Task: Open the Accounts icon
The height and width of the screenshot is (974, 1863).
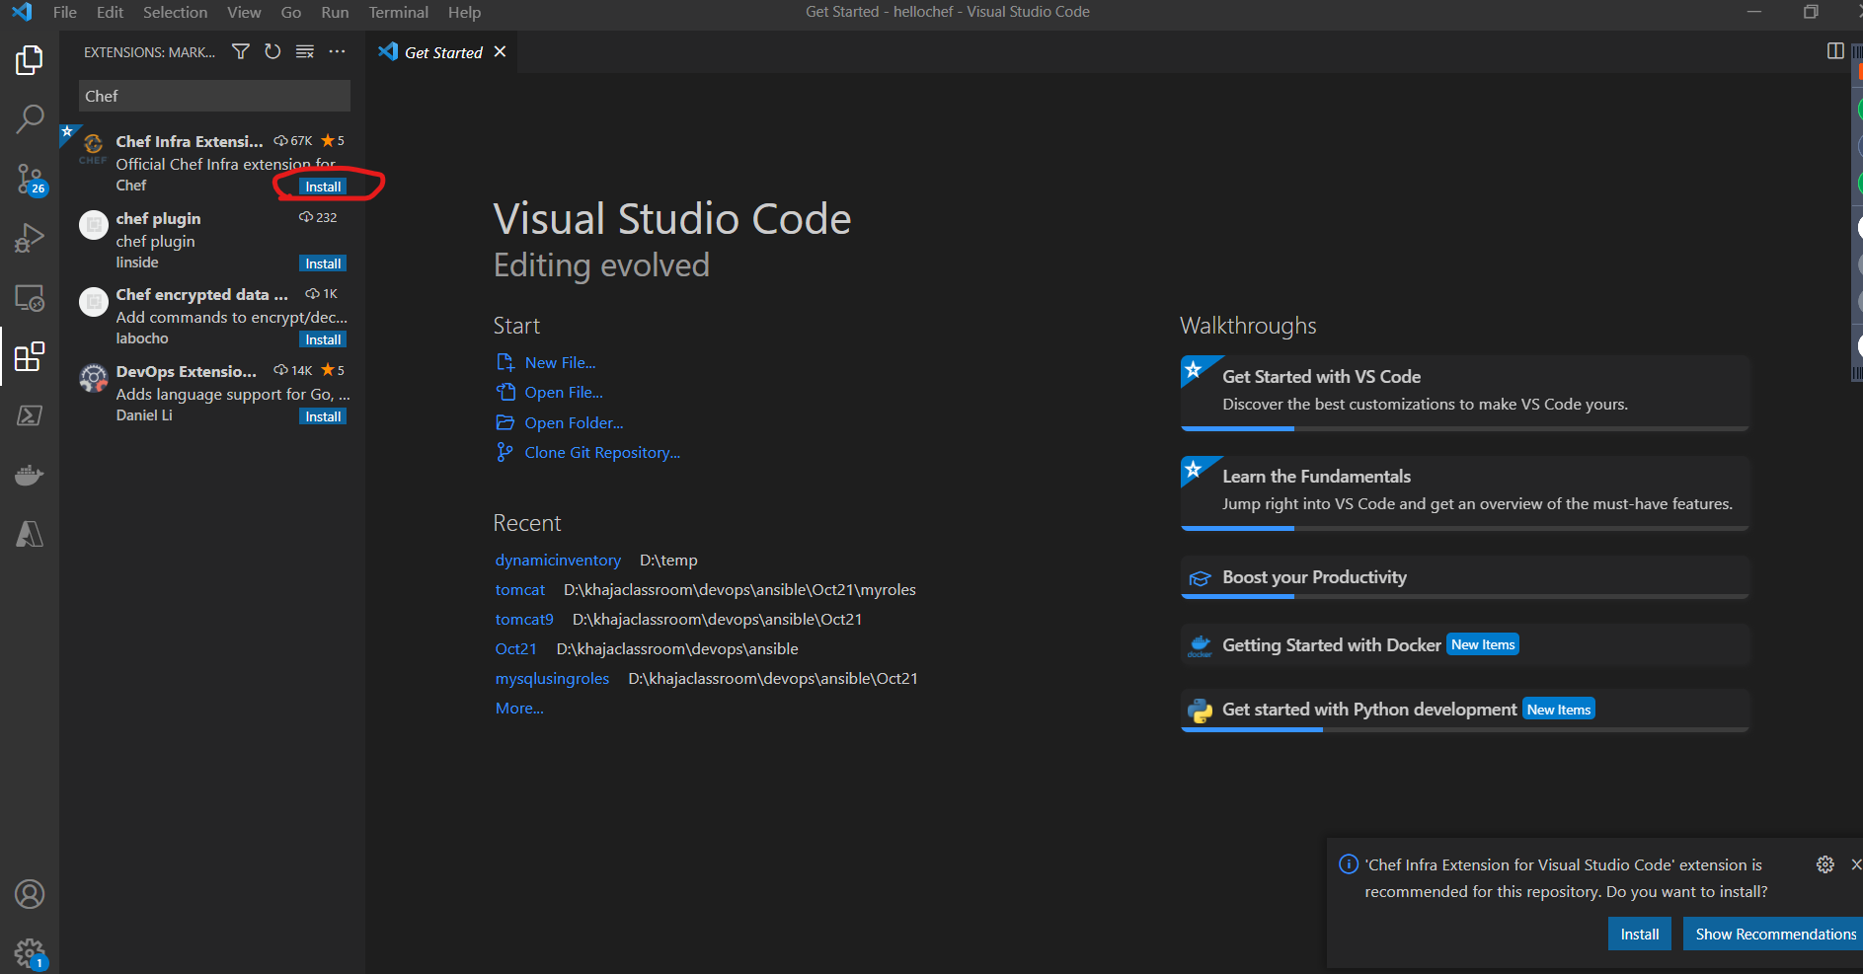Action: [30, 894]
